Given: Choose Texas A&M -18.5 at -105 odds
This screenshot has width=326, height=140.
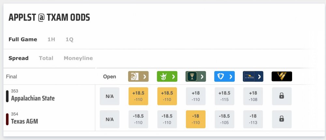Looking at the screenshot, I should click(224, 119).
